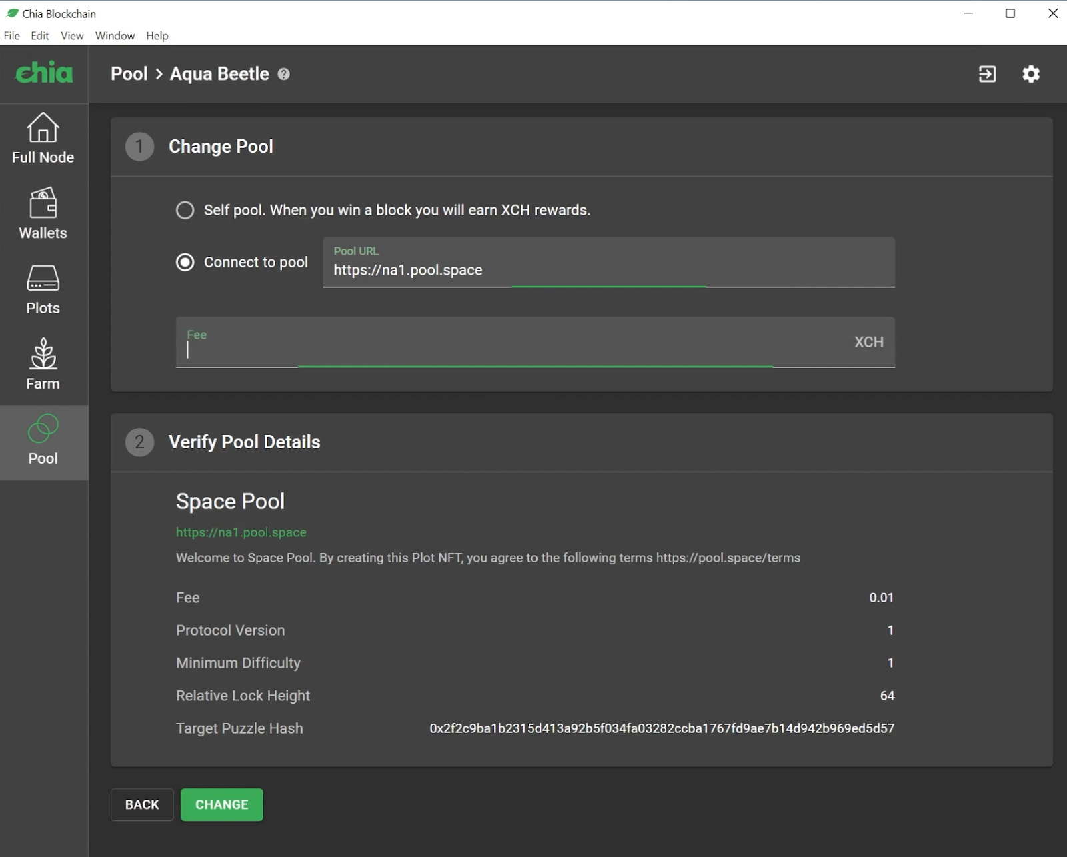Maximize the Chia Blockchain window
This screenshot has width=1067, height=857.
point(1010,13)
